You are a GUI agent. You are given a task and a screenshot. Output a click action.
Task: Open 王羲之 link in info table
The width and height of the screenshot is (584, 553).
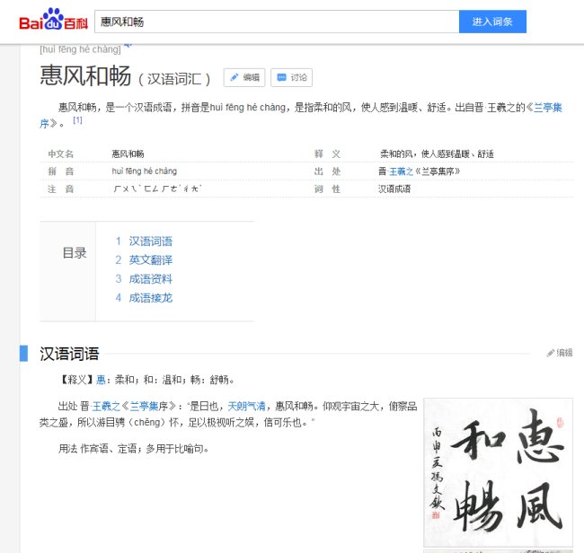tap(402, 171)
